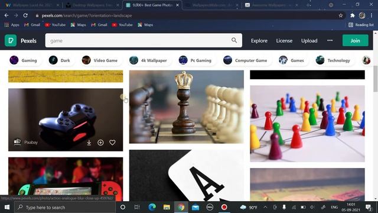Image resolution: width=378 pixels, height=213 pixels.
Task: Open the Apps bookmarks shortcut
Action: click(x=12, y=25)
